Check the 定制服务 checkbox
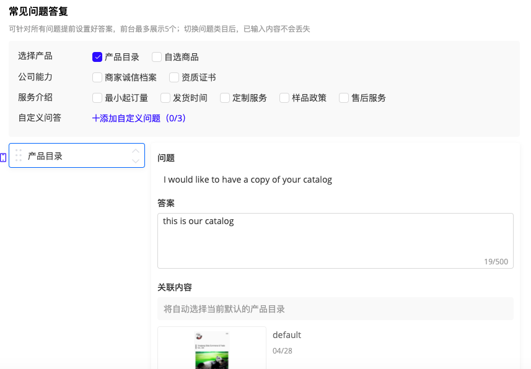Image resolution: width=531 pixels, height=369 pixels. pos(224,97)
